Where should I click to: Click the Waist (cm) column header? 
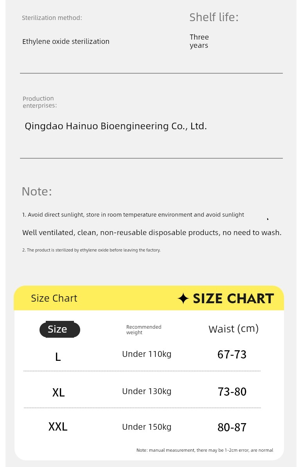coord(234,329)
